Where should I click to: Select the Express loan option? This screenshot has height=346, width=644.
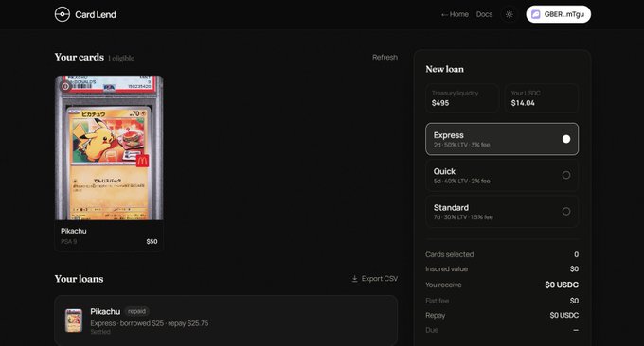502,139
